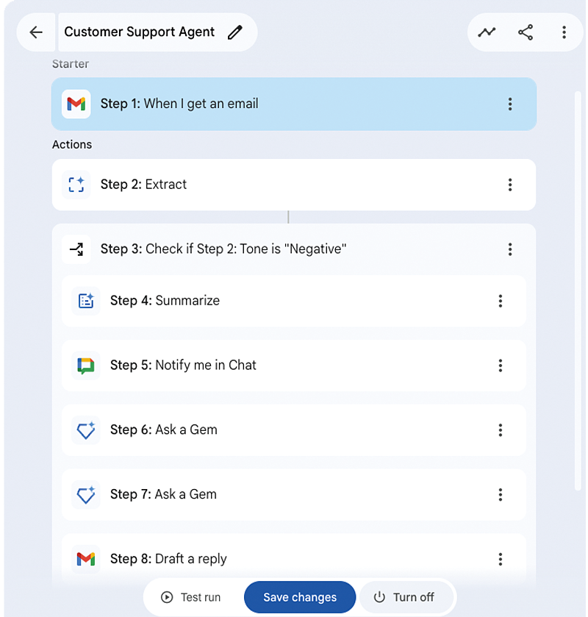Click the branch condition icon in Step 3
This screenshot has height=617, width=588.
coord(76,249)
